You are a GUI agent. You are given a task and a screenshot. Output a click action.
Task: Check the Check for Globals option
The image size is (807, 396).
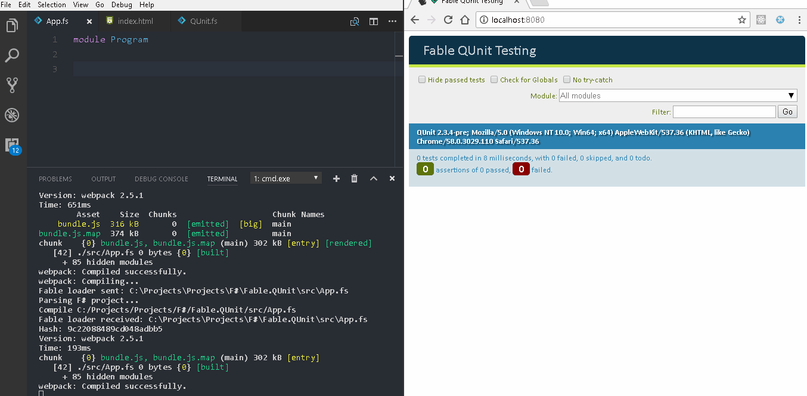494,79
